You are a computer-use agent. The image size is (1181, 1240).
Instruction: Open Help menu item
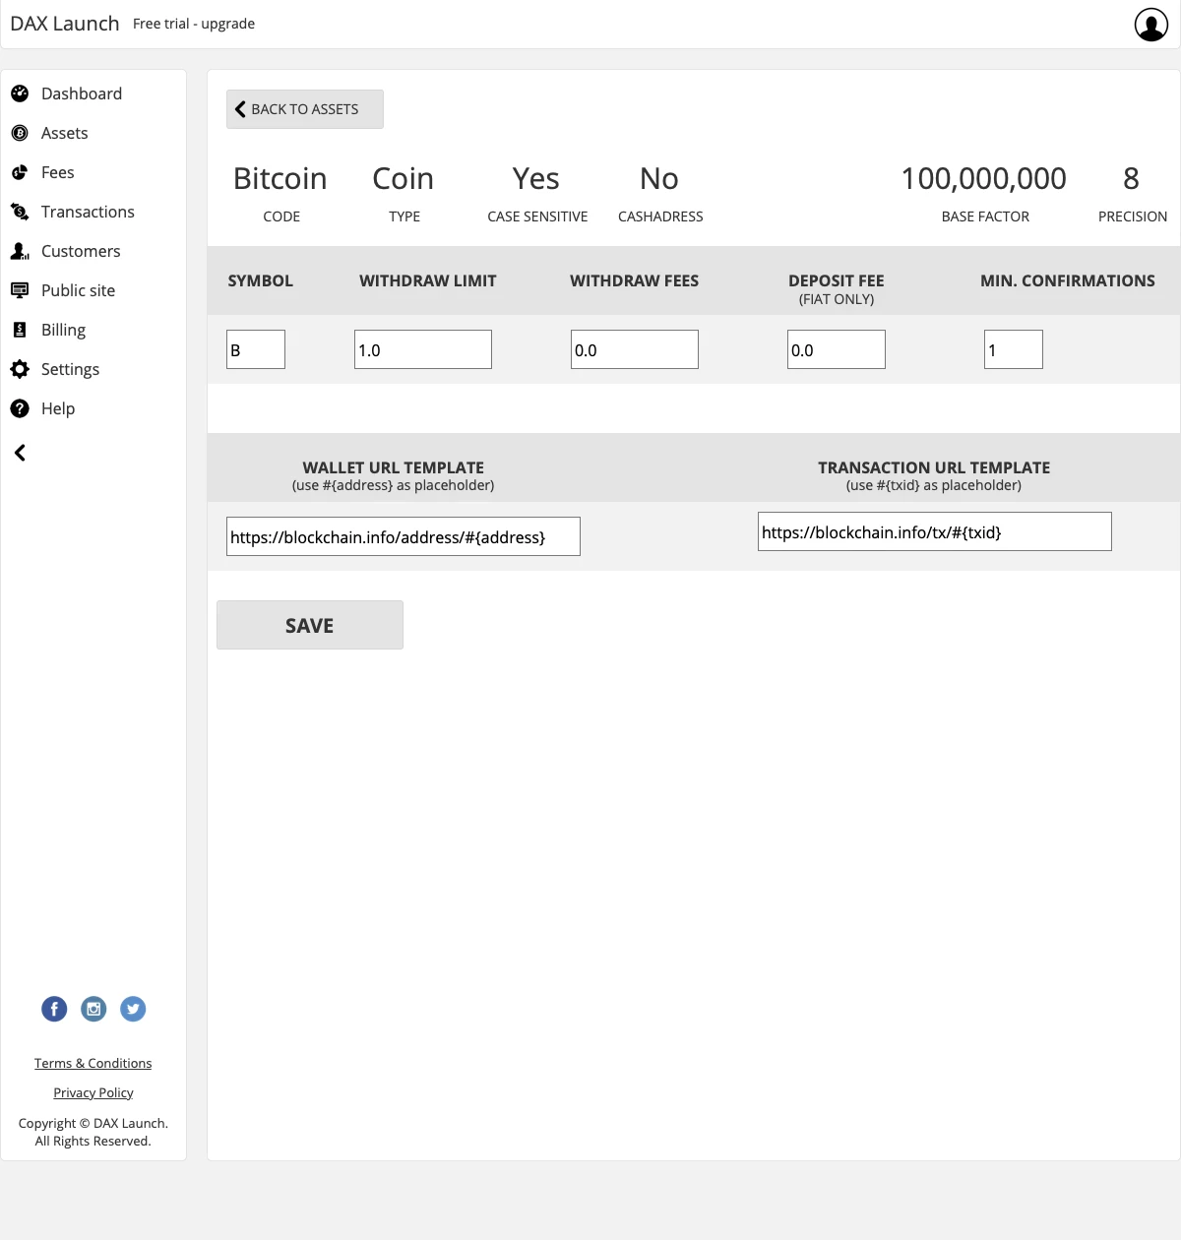point(58,408)
